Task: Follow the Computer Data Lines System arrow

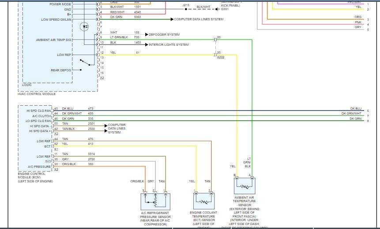Action: click(198, 19)
